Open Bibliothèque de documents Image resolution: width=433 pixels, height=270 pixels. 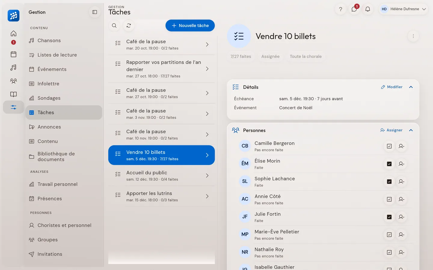(64, 157)
